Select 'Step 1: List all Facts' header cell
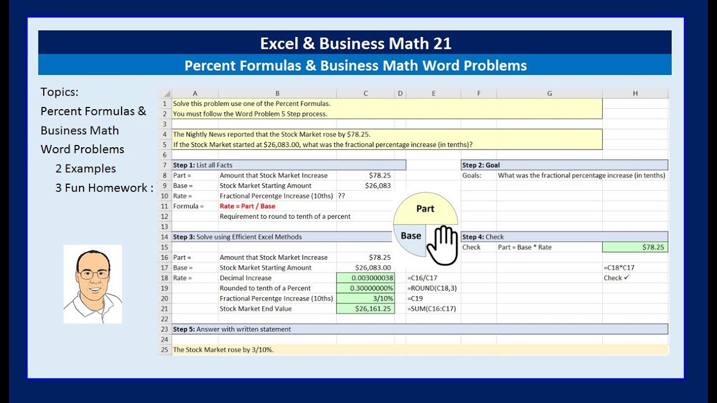The image size is (717, 403). click(x=289, y=165)
